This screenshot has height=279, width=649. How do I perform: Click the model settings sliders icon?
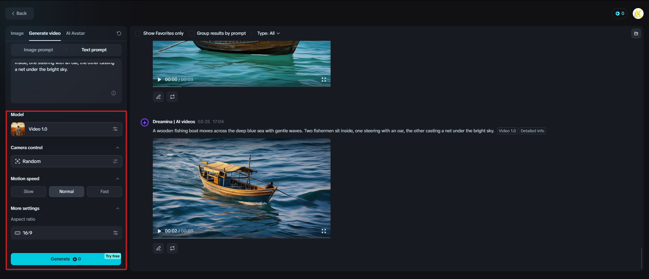pos(115,129)
